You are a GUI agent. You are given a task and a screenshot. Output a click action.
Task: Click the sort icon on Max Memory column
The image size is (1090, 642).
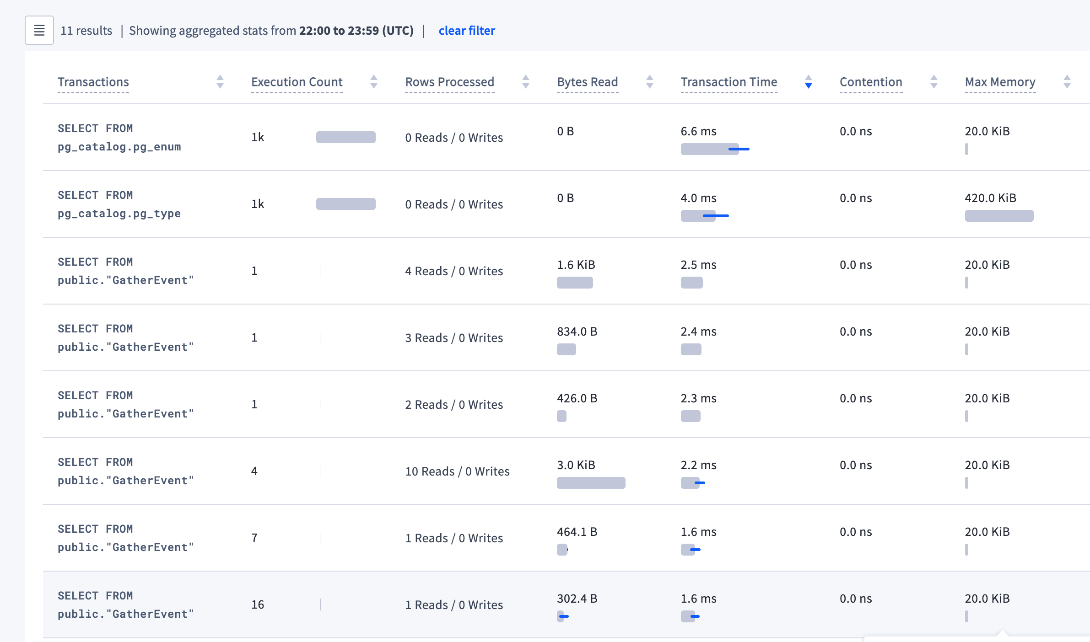click(1068, 82)
